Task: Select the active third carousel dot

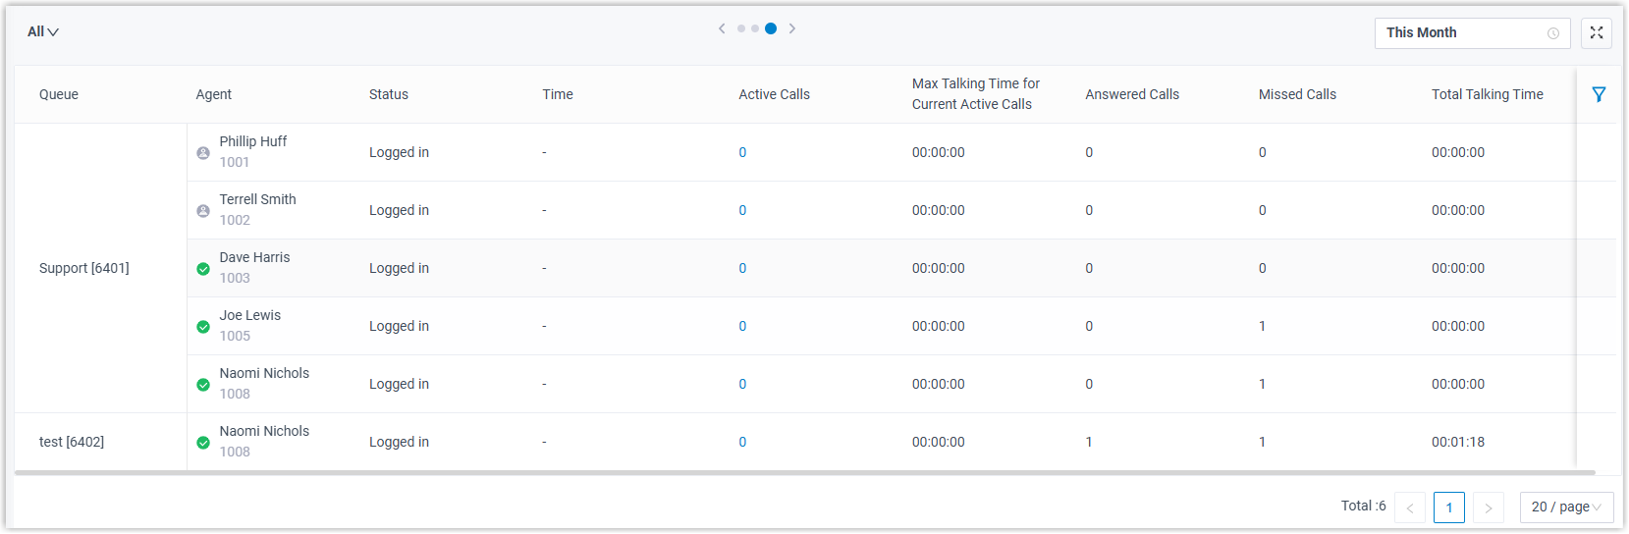Action: click(771, 28)
